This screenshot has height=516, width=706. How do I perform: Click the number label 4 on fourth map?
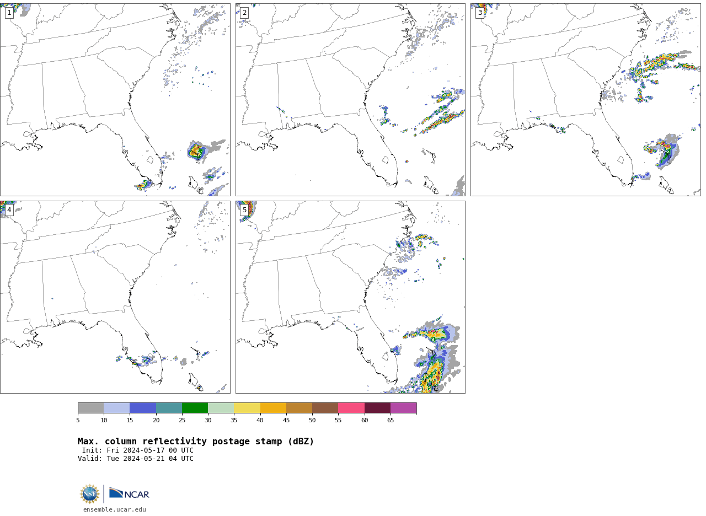click(x=9, y=210)
